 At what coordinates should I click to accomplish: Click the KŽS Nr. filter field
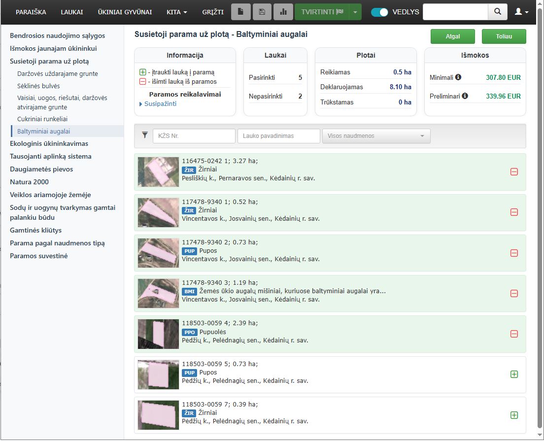[x=194, y=136]
